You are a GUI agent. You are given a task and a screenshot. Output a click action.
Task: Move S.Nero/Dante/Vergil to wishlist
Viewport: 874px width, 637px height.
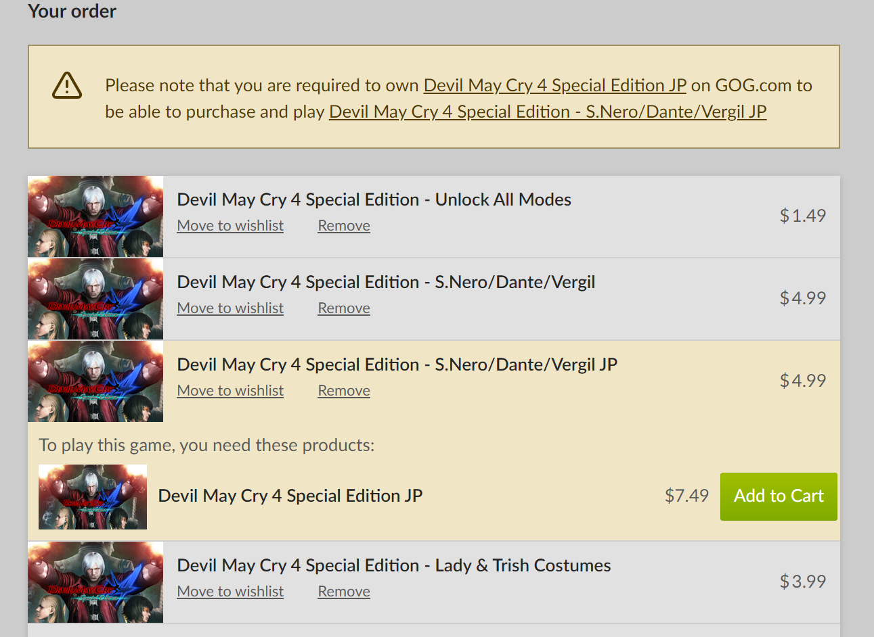point(230,308)
